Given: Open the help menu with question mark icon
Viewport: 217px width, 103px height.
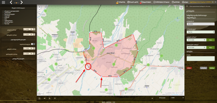Looking at the screenshot, I should click(176, 2).
